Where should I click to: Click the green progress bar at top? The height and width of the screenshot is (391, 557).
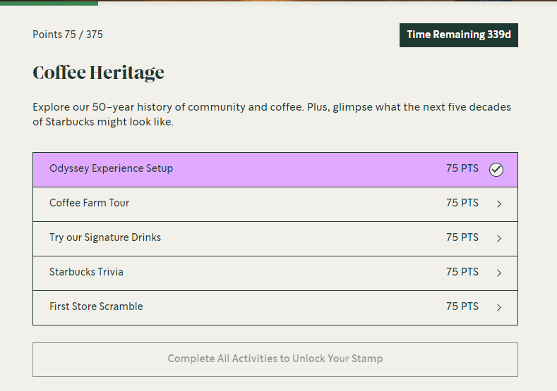[x=49, y=3]
